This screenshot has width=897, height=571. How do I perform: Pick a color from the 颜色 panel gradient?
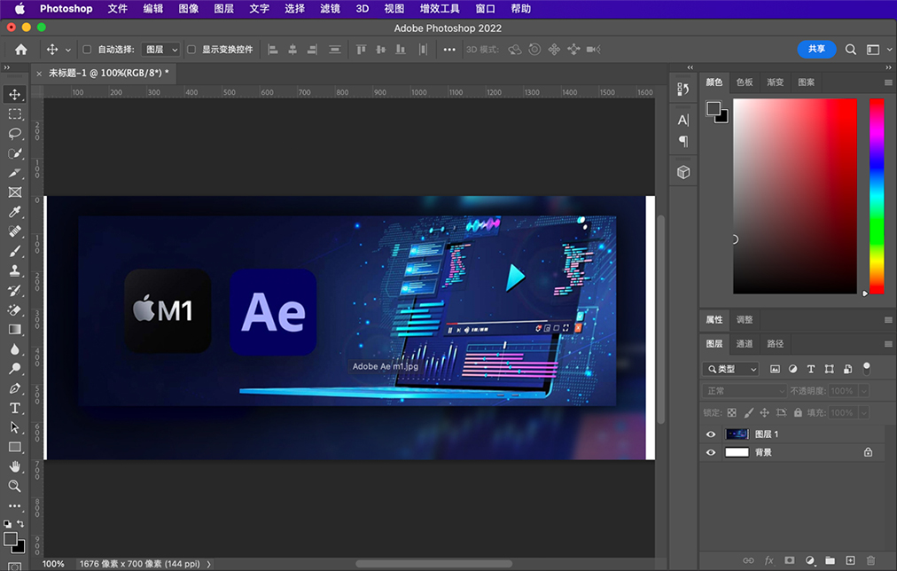tap(795, 195)
